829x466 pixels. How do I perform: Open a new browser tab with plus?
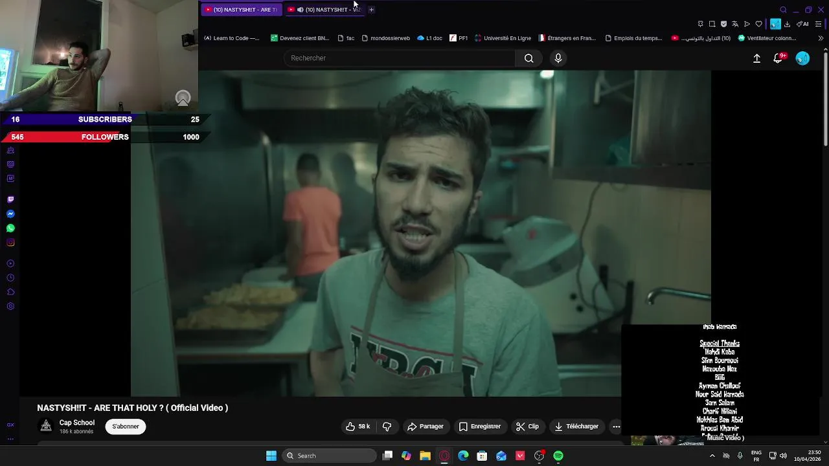(371, 10)
